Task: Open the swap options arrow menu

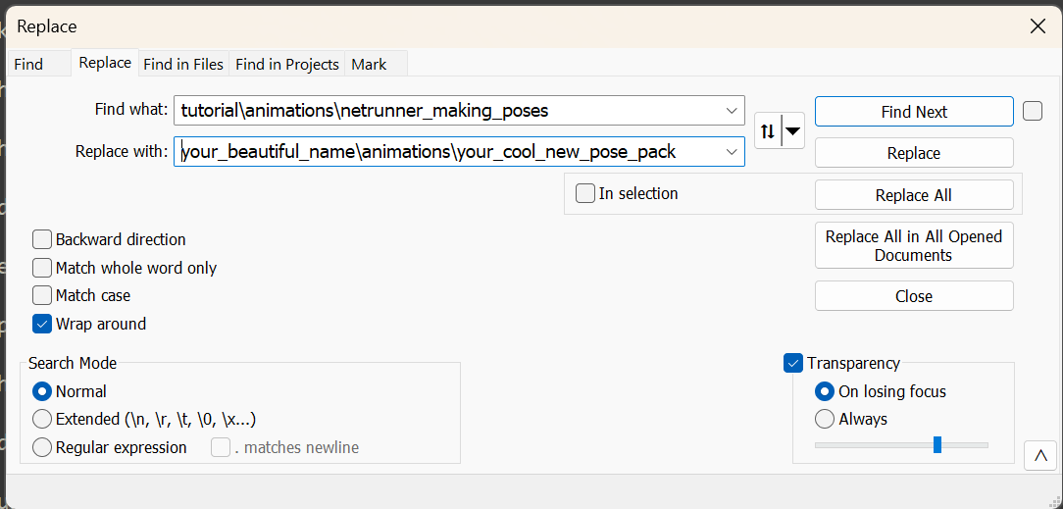Action: (x=792, y=130)
